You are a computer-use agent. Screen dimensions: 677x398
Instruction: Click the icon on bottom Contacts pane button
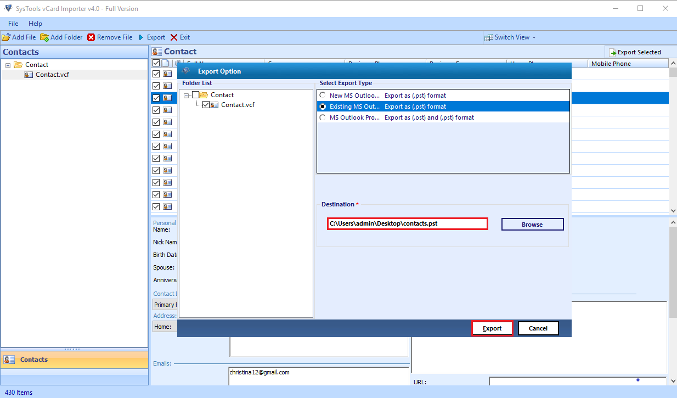coord(9,360)
